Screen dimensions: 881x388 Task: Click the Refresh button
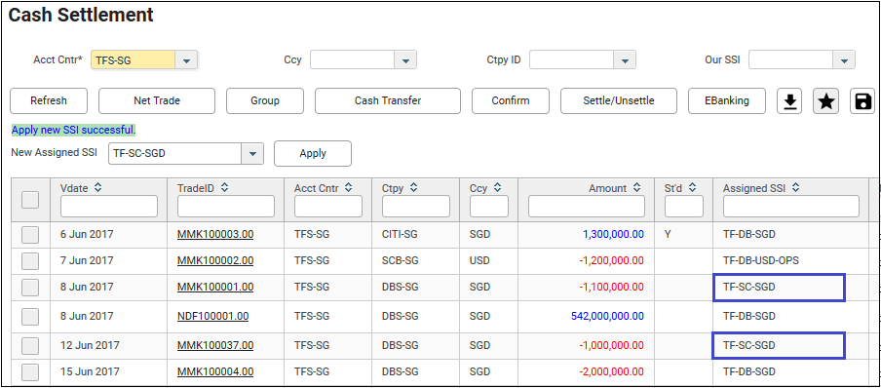tap(49, 101)
